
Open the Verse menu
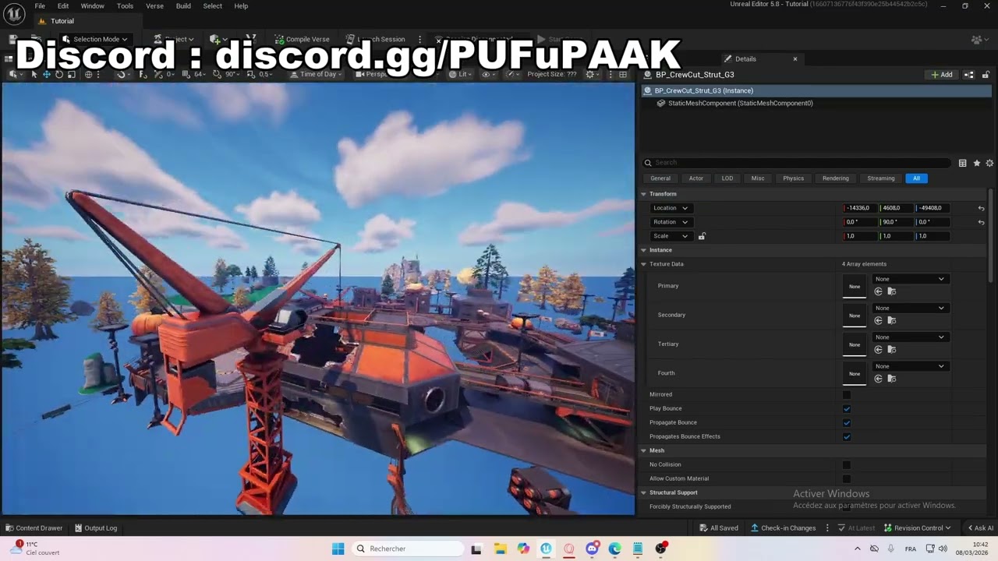click(154, 6)
